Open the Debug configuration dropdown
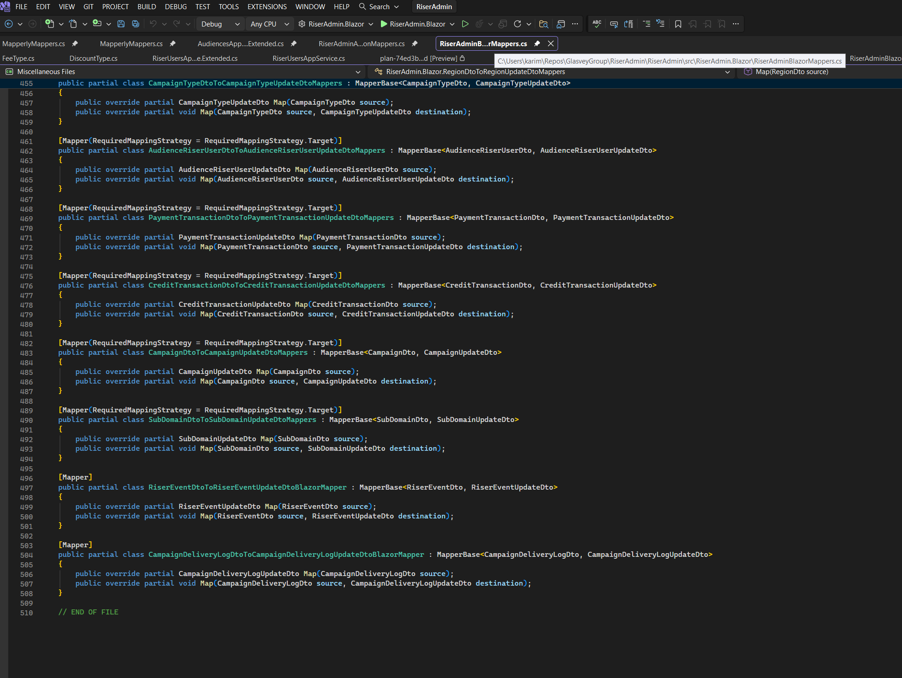This screenshot has height=678, width=902. (220, 24)
